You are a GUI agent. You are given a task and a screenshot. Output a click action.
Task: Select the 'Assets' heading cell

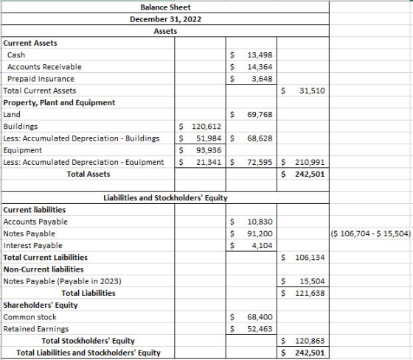165,31
